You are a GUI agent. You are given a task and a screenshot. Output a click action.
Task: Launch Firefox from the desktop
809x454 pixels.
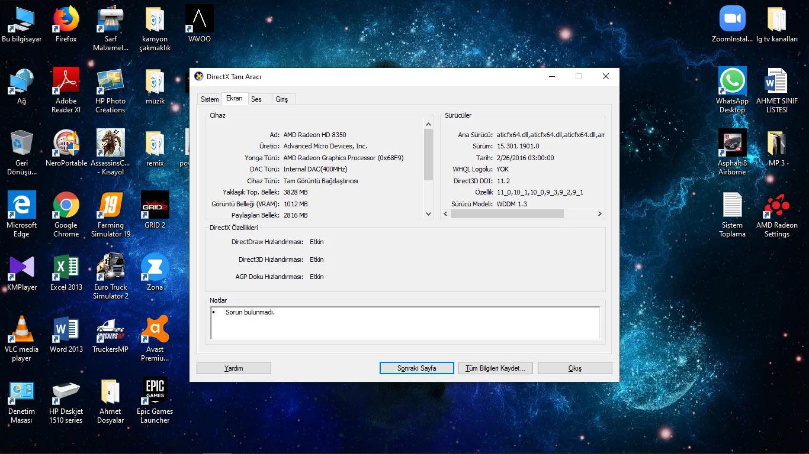[66, 25]
